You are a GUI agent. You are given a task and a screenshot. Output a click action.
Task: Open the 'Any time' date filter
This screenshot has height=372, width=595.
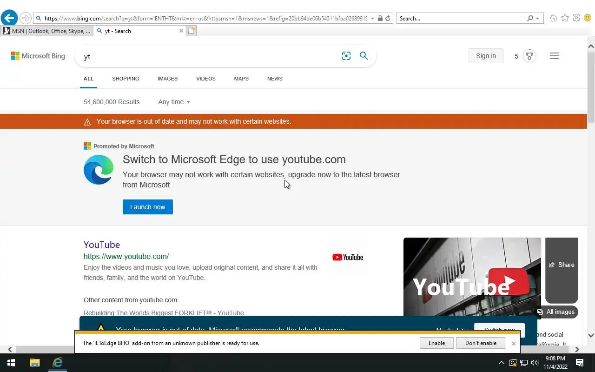pos(174,102)
